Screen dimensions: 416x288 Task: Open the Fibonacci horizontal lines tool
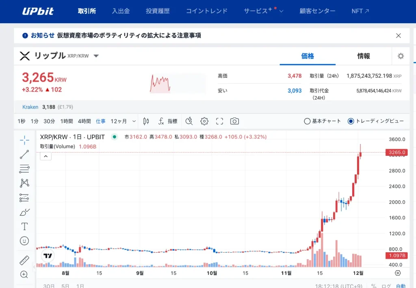[x=24, y=169]
